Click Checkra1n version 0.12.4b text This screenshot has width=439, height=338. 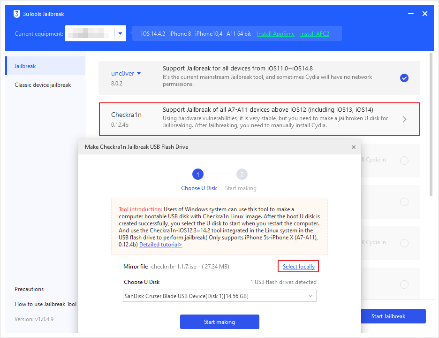pos(120,125)
